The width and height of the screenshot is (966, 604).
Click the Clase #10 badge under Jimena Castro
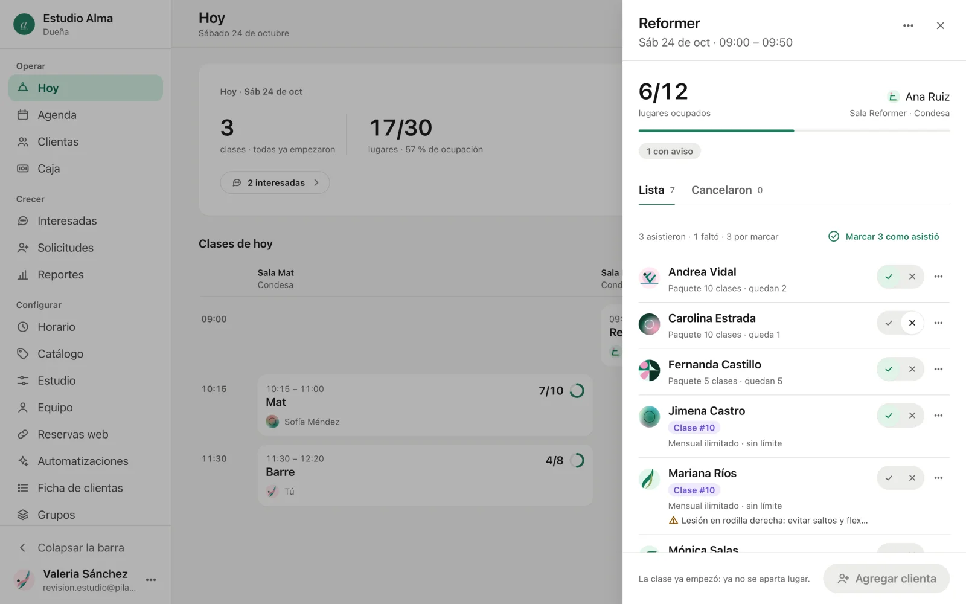[694, 428]
